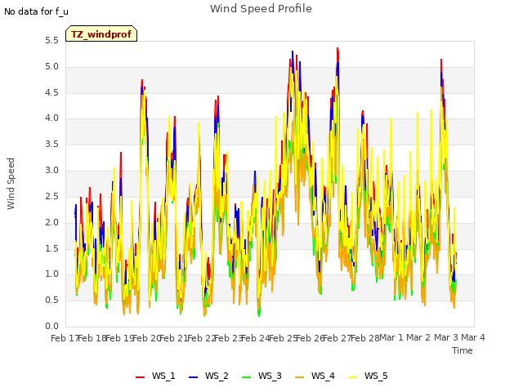Click the Wind Speed y-axis label
This screenshot has height=392, width=523.
[x=11, y=184]
